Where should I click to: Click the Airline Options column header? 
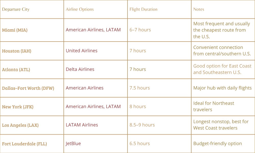[80, 9]
